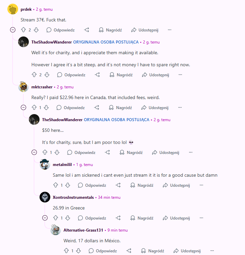Click the avatar of XontrosInstrumentals
This screenshot has height=255, width=245.
point(45,197)
